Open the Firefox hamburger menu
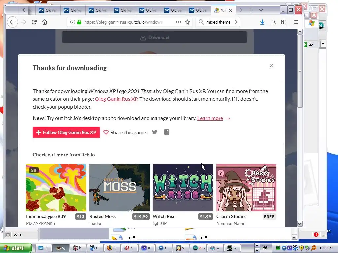The height and width of the screenshot is (253, 338). (x=296, y=22)
